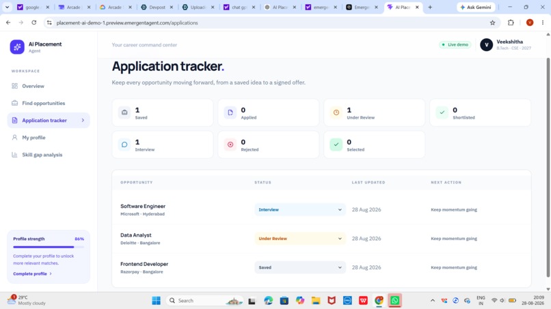The image size is (551, 309).
Task: Click the Frontend Developer opportunity title
Action: point(144,264)
